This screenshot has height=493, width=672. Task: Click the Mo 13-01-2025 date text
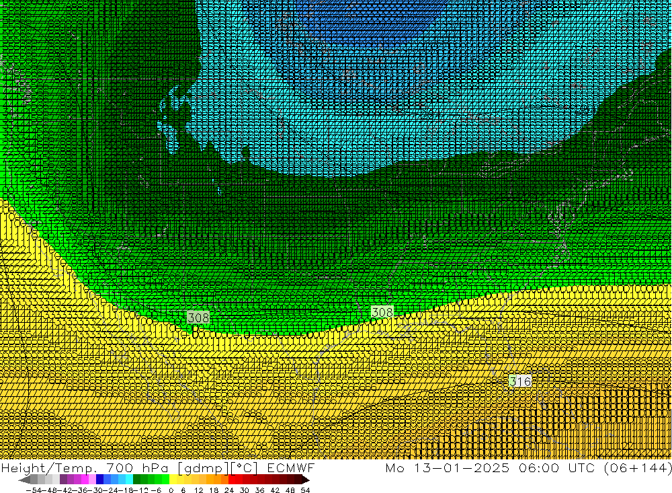448,467
